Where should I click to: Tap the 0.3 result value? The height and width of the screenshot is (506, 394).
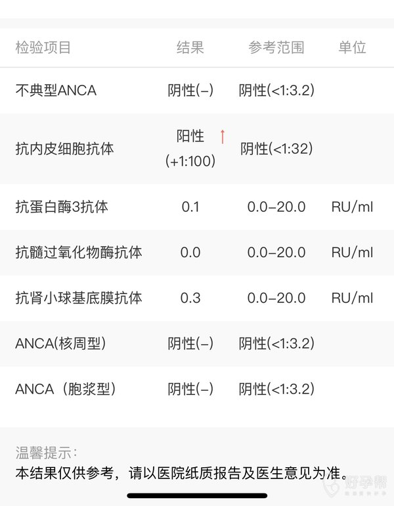click(190, 298)
